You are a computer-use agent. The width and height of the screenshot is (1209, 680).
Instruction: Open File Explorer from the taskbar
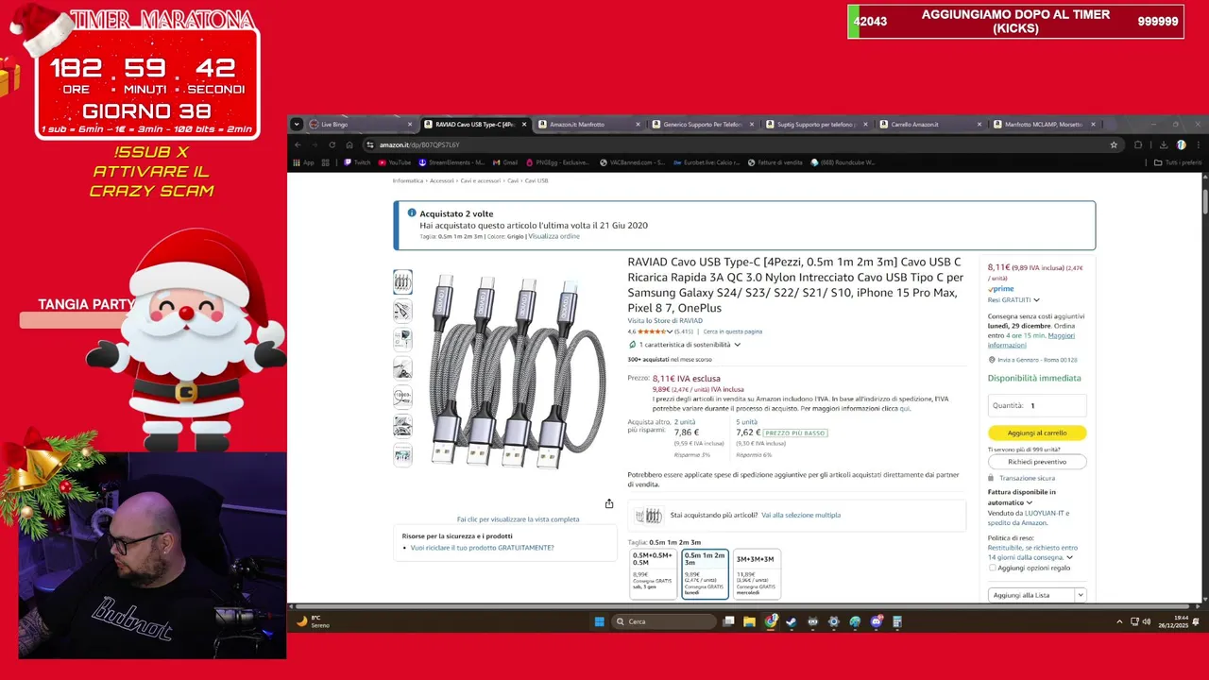coord(749,621)
